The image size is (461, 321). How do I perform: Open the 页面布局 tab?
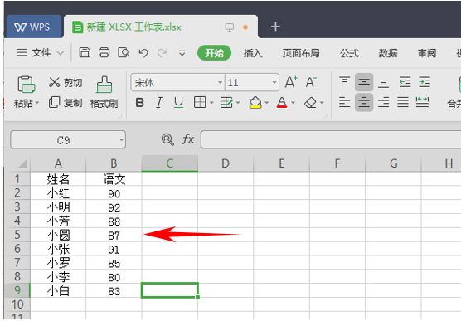coord(301,53)
